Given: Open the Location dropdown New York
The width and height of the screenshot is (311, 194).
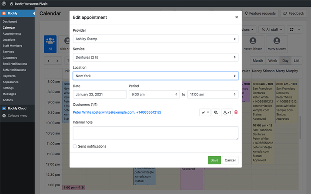Looking at the screenshot, I should [x=156, y=76].
